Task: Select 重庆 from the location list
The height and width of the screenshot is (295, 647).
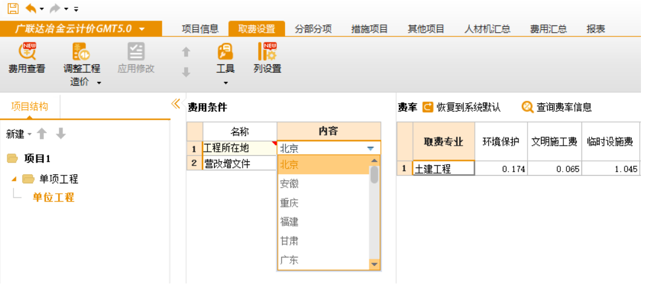Action: click(x=290, y=203)
